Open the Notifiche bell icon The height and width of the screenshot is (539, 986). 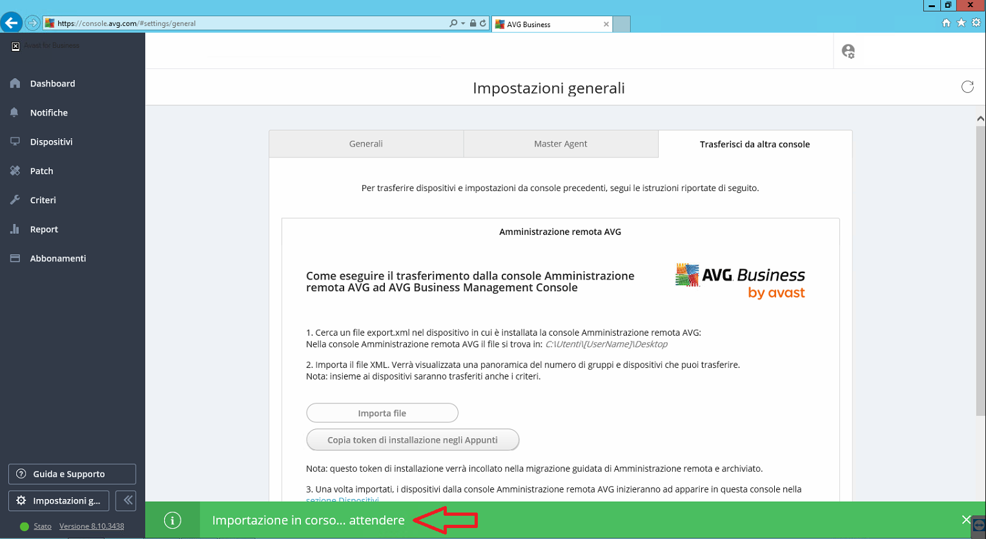(x=14, y=112)
